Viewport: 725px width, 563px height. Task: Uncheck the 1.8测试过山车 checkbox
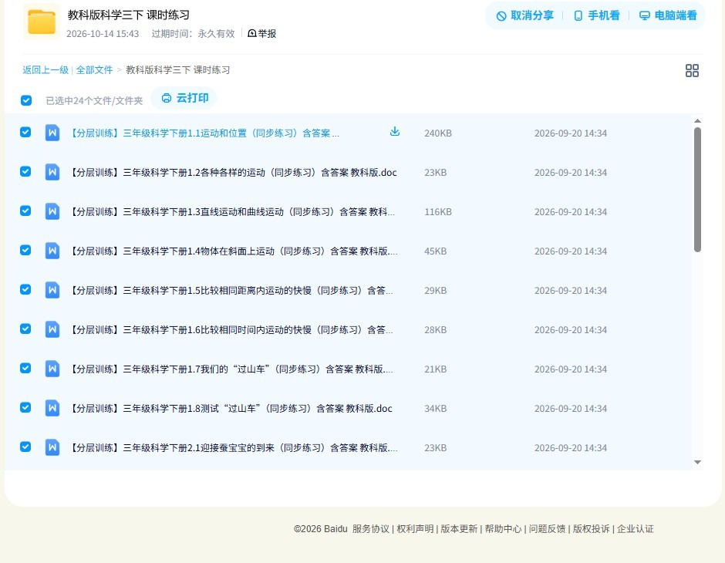[x=25, y=407]
